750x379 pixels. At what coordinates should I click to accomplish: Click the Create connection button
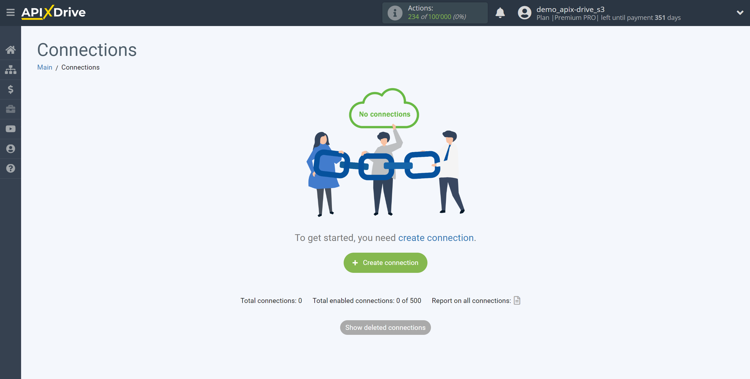click(x=386, y=263)
